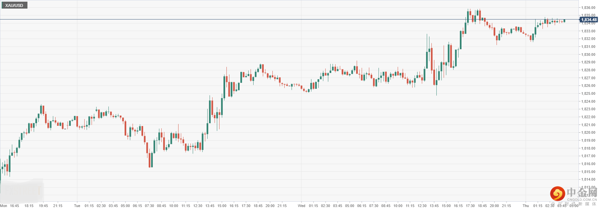602x210 pixels.
Task: Select the Wed day marker on time axis
Action: coord(301,206)
